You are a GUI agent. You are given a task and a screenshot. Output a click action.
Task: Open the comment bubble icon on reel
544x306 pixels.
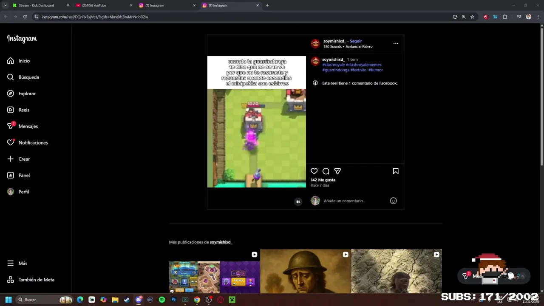point(326,171)
